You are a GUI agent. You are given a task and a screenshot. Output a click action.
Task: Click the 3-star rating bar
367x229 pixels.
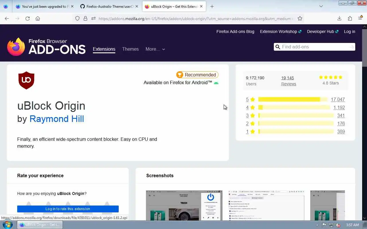tap(296, 115)
